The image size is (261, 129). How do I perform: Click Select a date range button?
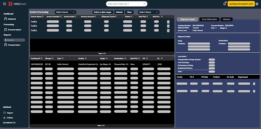pyautogui.click(x=103, y=12)
